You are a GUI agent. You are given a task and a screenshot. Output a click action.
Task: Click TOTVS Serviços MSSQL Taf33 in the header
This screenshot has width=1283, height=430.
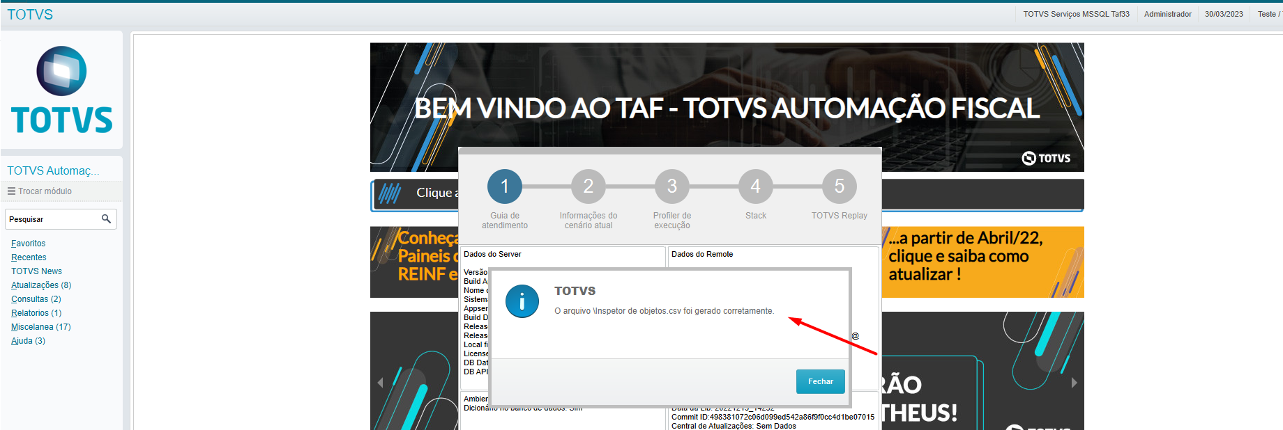[1076, 14]
